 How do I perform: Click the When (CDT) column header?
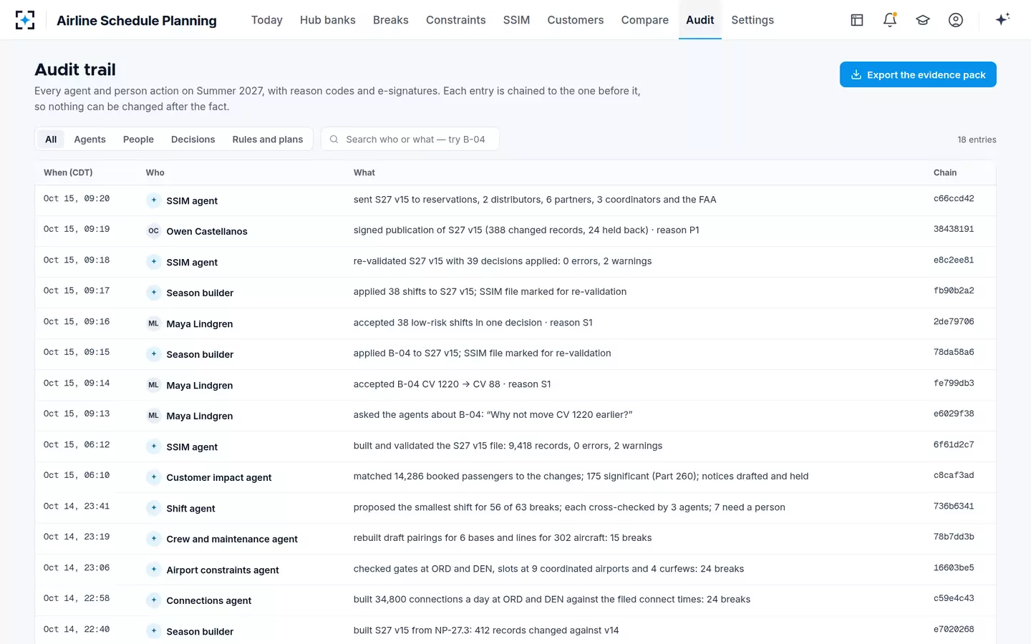[68, 172]
